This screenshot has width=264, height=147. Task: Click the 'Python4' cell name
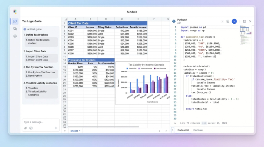tap(182, 20)
